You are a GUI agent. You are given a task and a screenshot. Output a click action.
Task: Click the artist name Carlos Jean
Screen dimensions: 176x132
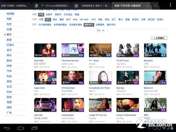pyautogui.click(x=67, y=64)
